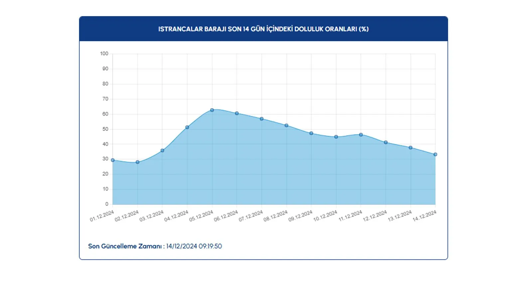Click the data point for 01.12.2024
532x299 pixels.
point(113,160)
